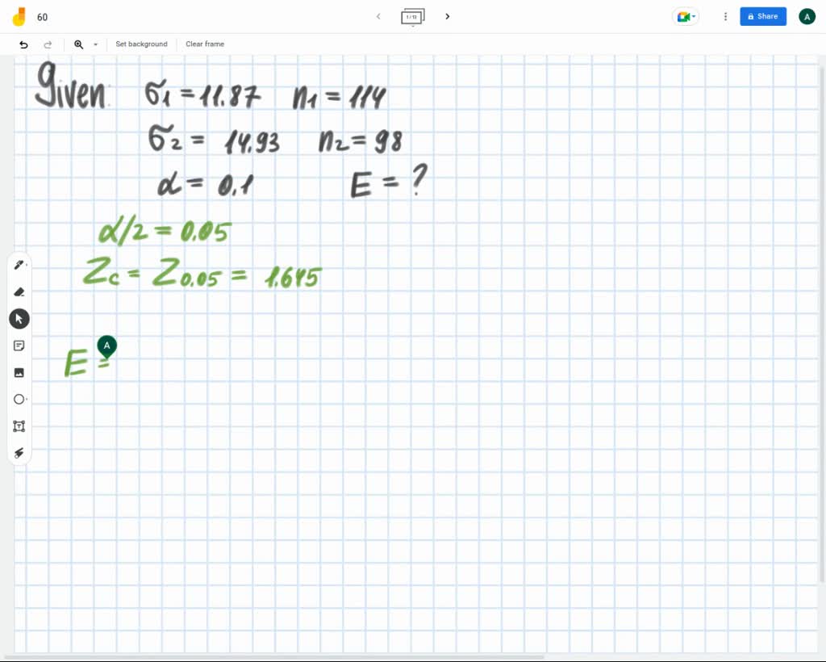Open the pen color options
This screenshot has width=826, height=662.
(27, 265)
